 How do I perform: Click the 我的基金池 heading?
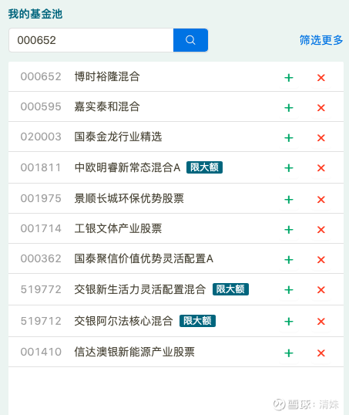[35, 14]
